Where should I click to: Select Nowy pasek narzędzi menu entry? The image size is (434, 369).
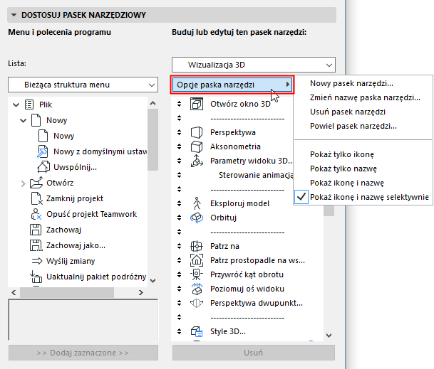tap(363, 83)
